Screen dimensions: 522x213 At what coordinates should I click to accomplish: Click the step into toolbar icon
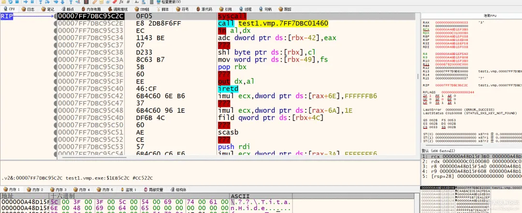40,1
